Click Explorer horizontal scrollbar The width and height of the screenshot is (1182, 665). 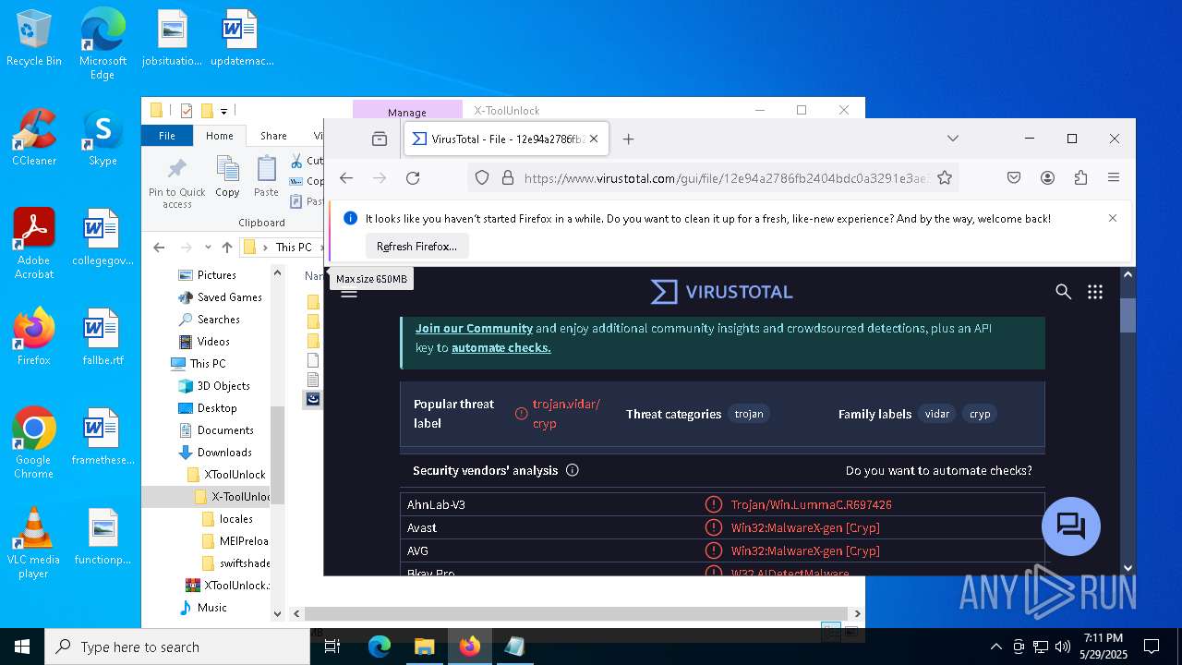576,613
